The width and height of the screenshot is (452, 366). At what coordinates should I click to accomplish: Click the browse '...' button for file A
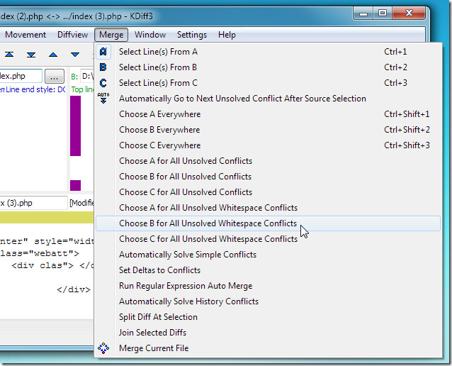(55, 77)
